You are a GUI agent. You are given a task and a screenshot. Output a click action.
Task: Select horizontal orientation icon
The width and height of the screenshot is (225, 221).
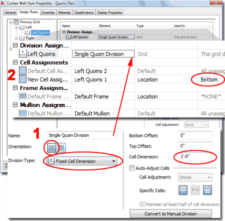pos(51,147)
